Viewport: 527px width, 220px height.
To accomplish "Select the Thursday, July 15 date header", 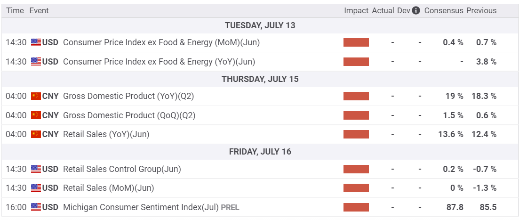I will pos(260,79).
